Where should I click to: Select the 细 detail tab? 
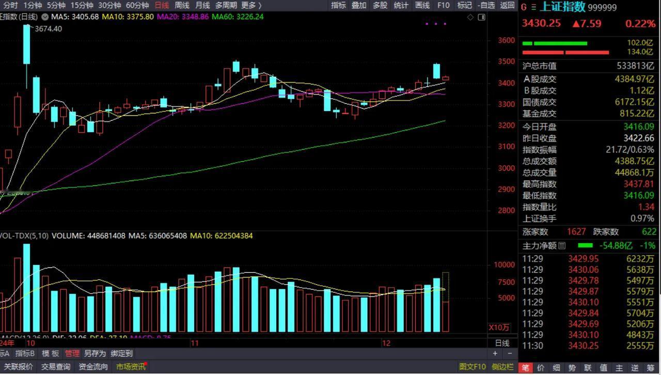[x=557, y=368]
